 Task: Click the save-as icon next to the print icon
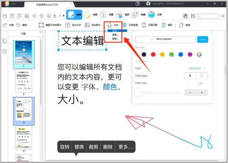pos(19,16)
